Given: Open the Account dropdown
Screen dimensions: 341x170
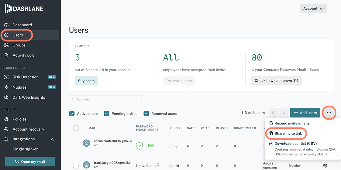Looking at the screenshot, I should tap(313, 8).
